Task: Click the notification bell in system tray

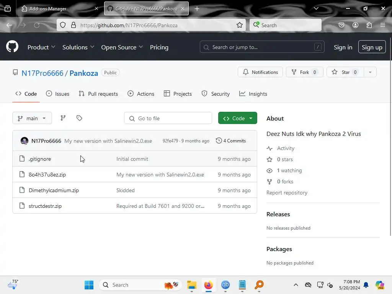Action: pos(366,285)
